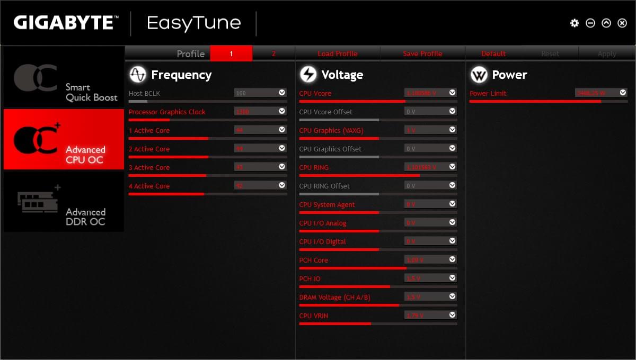Click the Voltage lightning bolt icon

(308, 75)
